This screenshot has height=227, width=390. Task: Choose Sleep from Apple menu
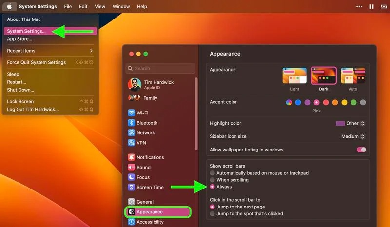coord(50,74)
